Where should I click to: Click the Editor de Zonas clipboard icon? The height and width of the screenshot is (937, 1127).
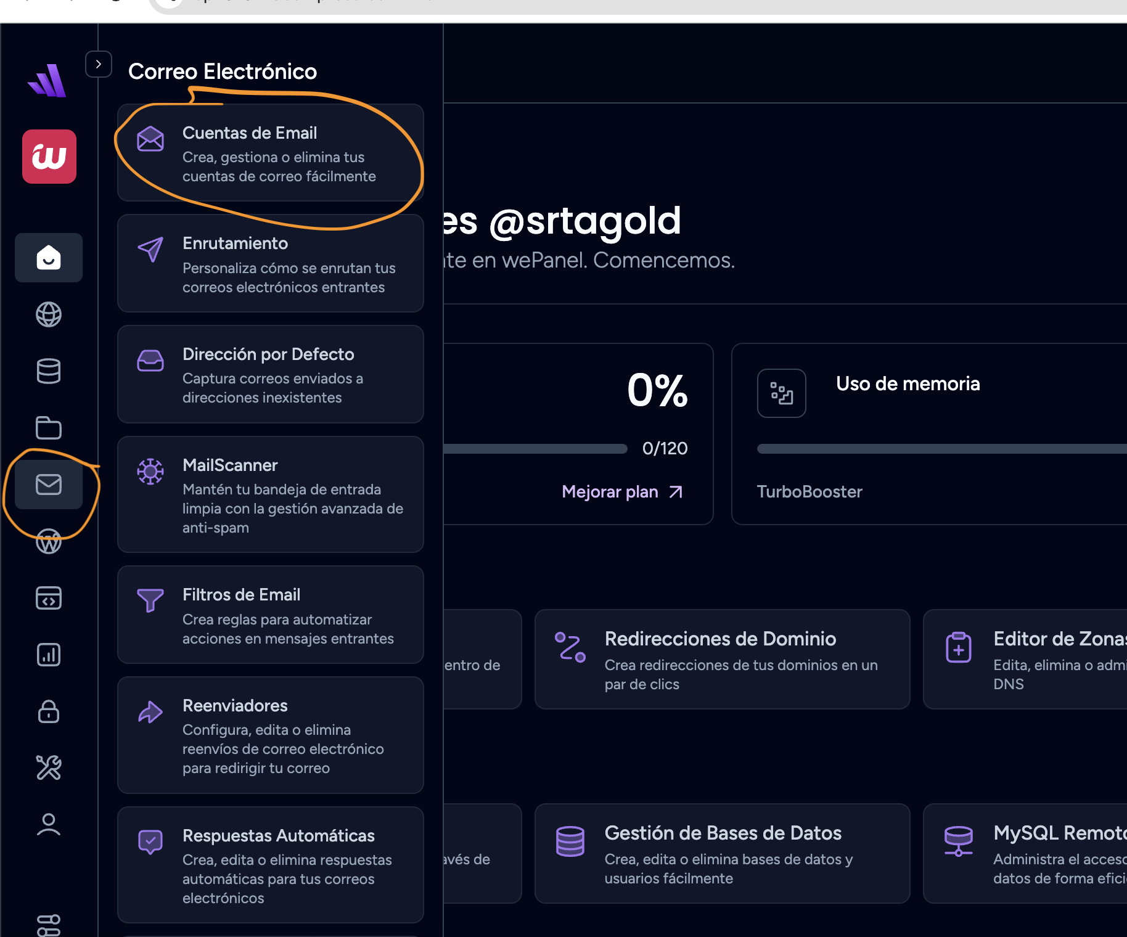(x=959, y=647)
